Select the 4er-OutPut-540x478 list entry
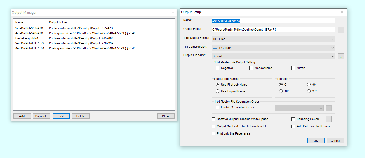Image resolution: width=365 pixels, height=158 pixels. [x=29, y=33]
